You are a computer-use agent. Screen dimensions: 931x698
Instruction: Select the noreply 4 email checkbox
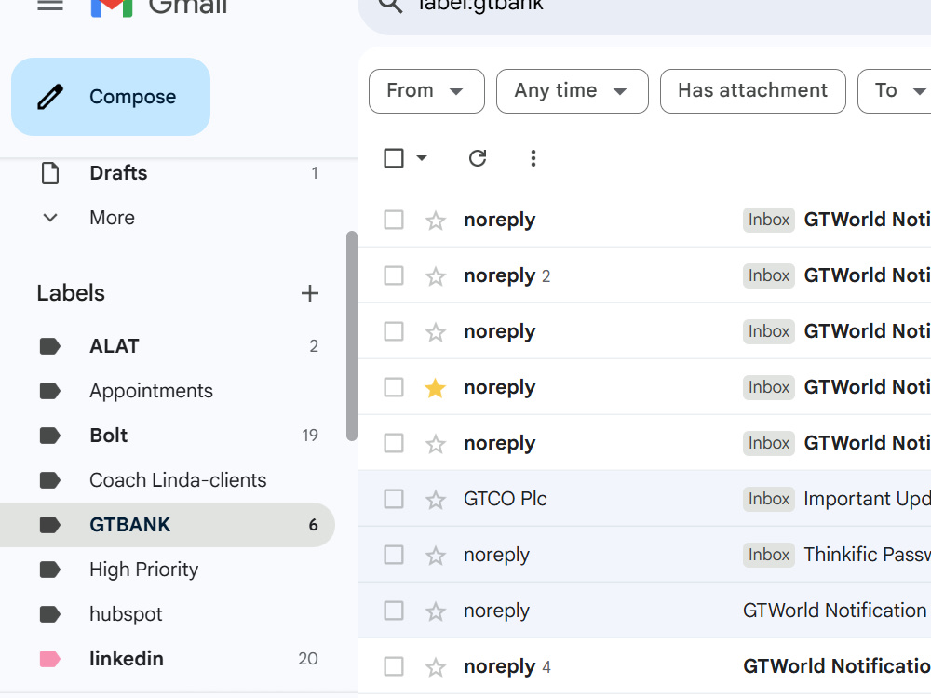(x=394, y=666)
